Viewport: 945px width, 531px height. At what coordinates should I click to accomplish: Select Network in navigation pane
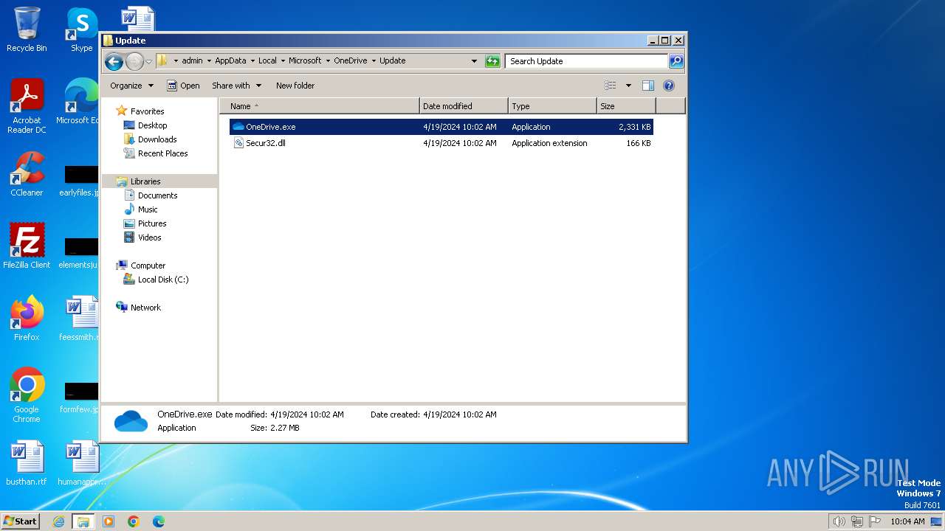[x=145, y=308]
